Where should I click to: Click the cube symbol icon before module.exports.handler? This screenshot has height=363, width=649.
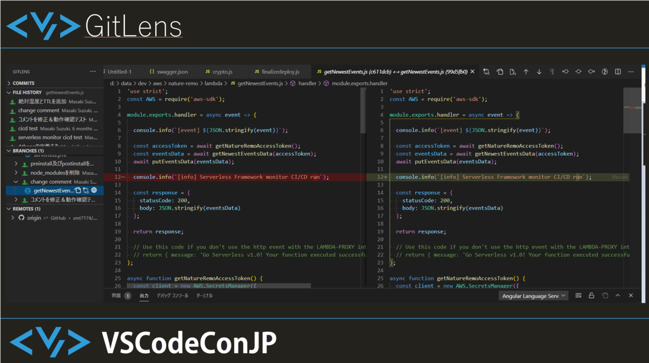327,84
